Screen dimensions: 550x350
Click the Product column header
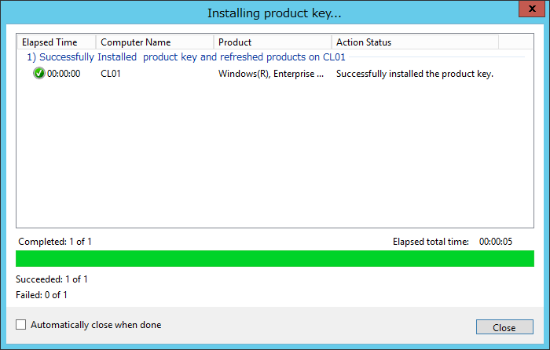click(x=273, y=42)
